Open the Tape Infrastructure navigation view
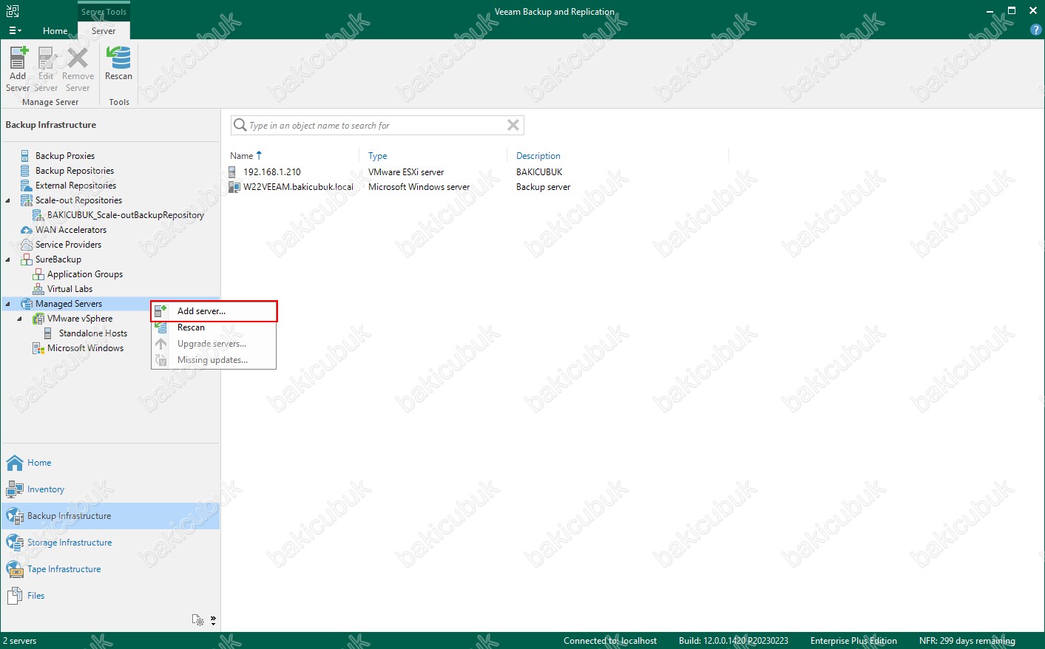This screenshot has width=1045, height=649. pos(110,569)
